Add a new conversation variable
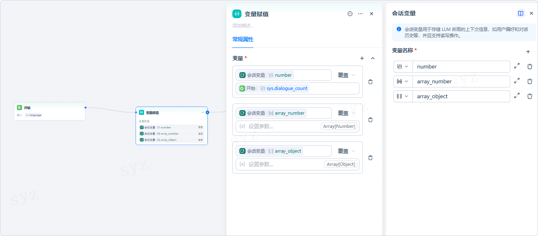 528,52
